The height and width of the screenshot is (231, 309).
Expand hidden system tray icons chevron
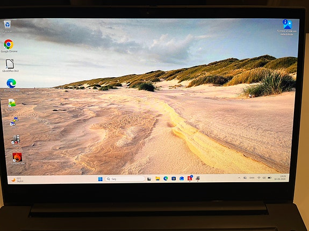(x=239, y=178)
